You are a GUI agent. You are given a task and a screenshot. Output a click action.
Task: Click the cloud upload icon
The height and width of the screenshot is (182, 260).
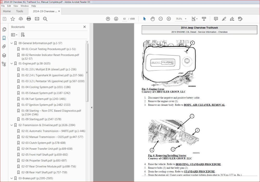pos(21,19)
